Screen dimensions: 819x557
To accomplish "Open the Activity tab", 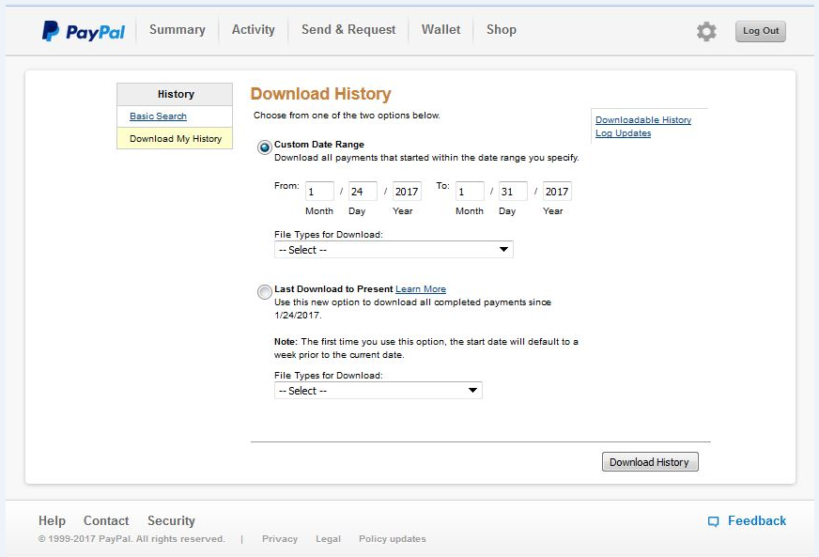I will [x=254, y=30].
